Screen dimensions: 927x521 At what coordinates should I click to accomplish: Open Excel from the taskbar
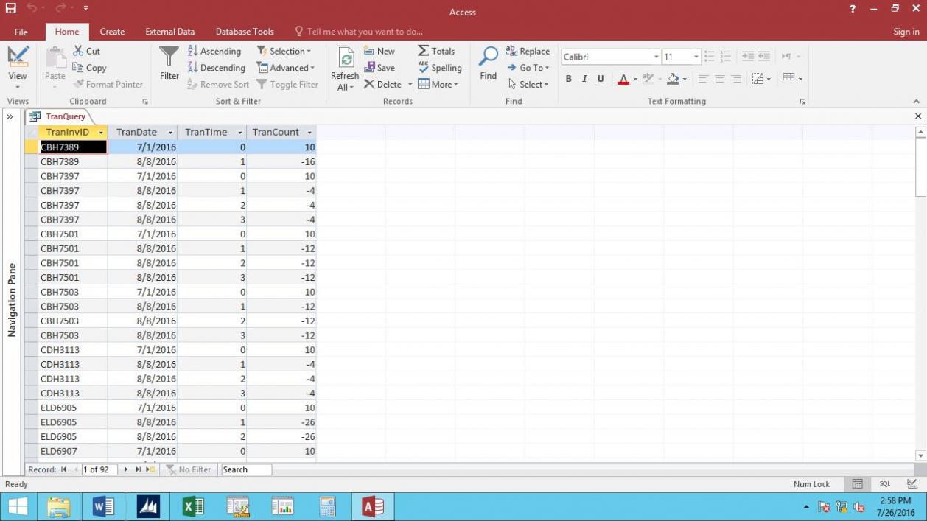pyautogui.click(x=193, y=506)
